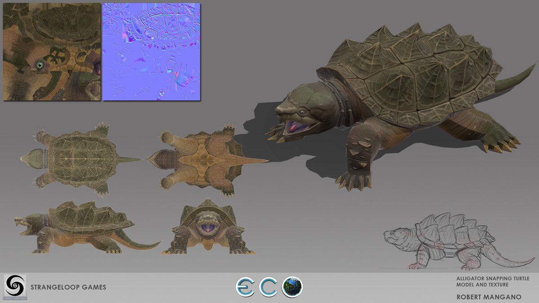Click the 'STRANGELOOP GAMES' text
539x303 pixels.
coord(68,287)
